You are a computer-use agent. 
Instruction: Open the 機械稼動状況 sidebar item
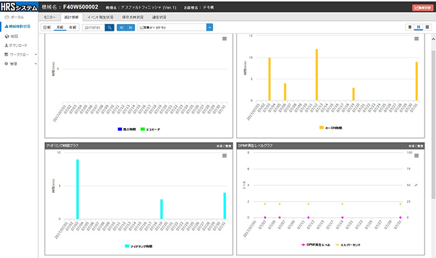18,26
